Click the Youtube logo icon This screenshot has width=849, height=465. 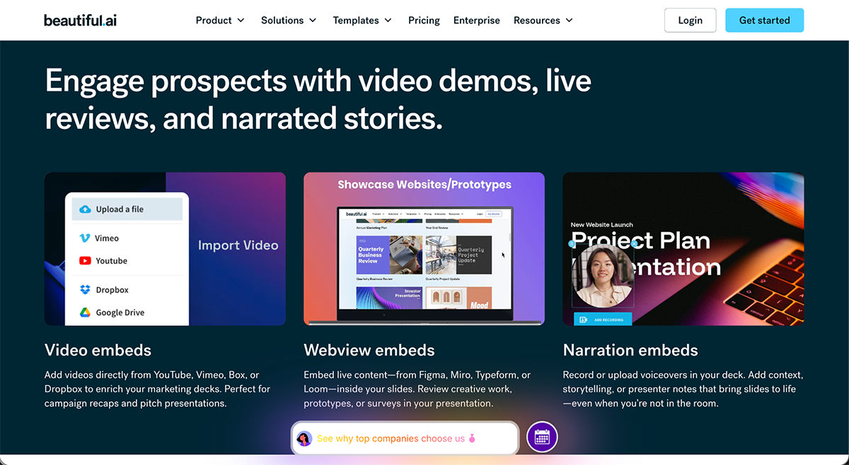click(x=85, y=260)
